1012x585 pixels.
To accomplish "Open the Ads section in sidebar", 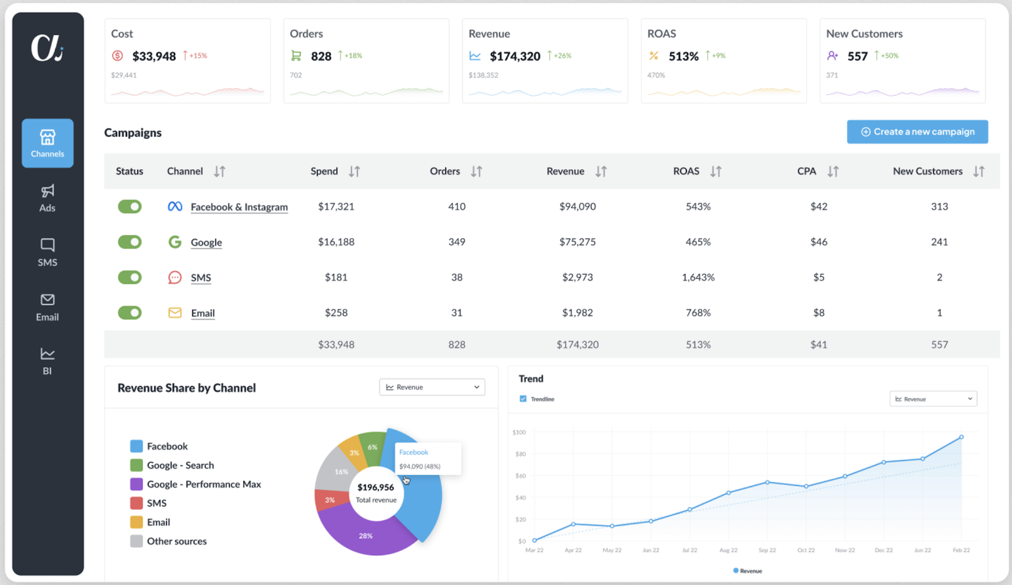I will click(x=47, y=198).
